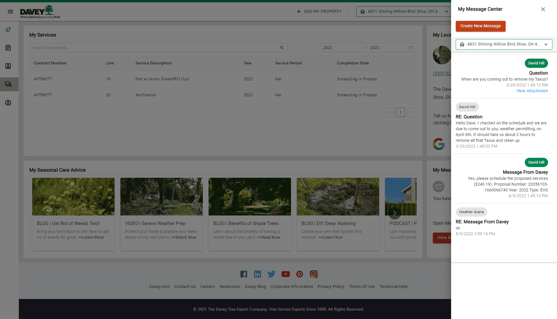Open the calendar icon next to year range
This screenshot has height=319, width=557.
pos(411,47)
